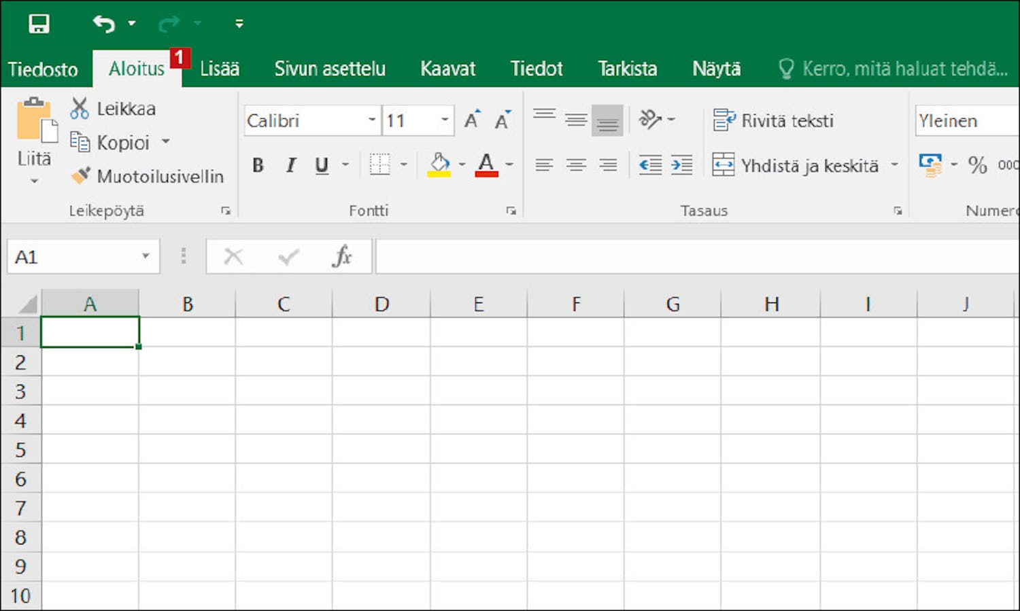Expand the Name Box dropdown arrow
Viewport: 1020px width, 611px height.
click(146, 256)
